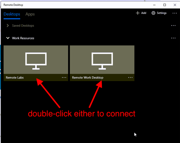Click the Work Resources group label
The height and width of the screenshot is (143, 180).
coord(23,38)
